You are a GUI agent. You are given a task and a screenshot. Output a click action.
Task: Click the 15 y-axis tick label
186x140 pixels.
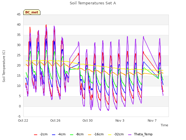[x=19, y=76]
